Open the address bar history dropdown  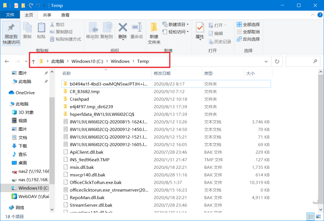tap(266, 61)
